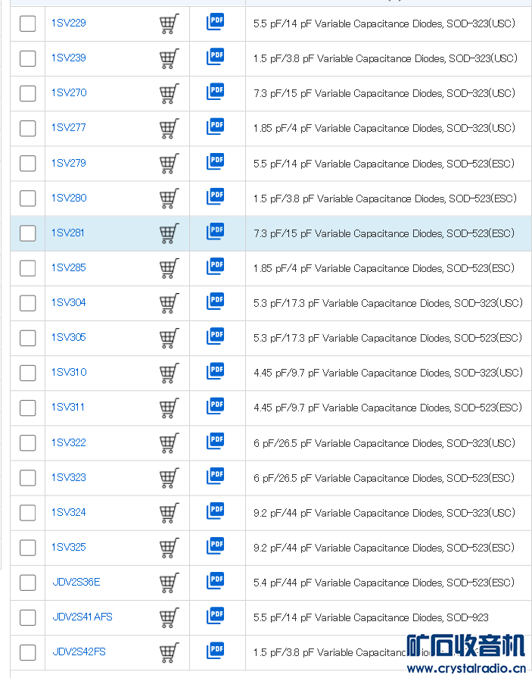532x678 pixels.
Task: Click the cart icon for 1SV324
Action: tap(169, 513)
